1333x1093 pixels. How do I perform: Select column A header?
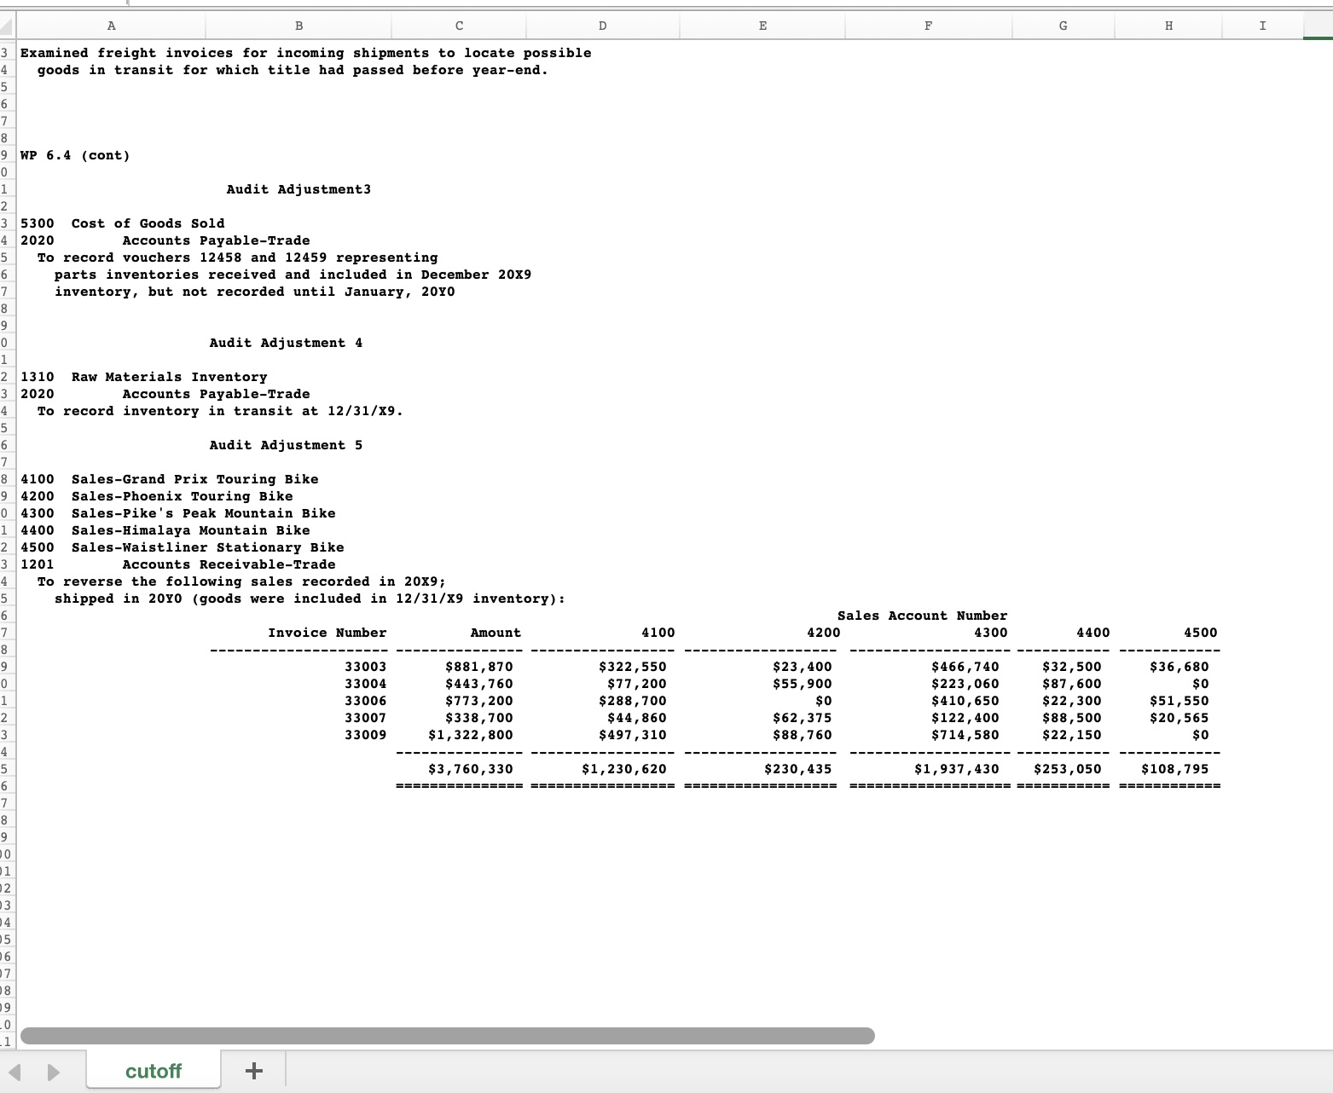(111, 25)
